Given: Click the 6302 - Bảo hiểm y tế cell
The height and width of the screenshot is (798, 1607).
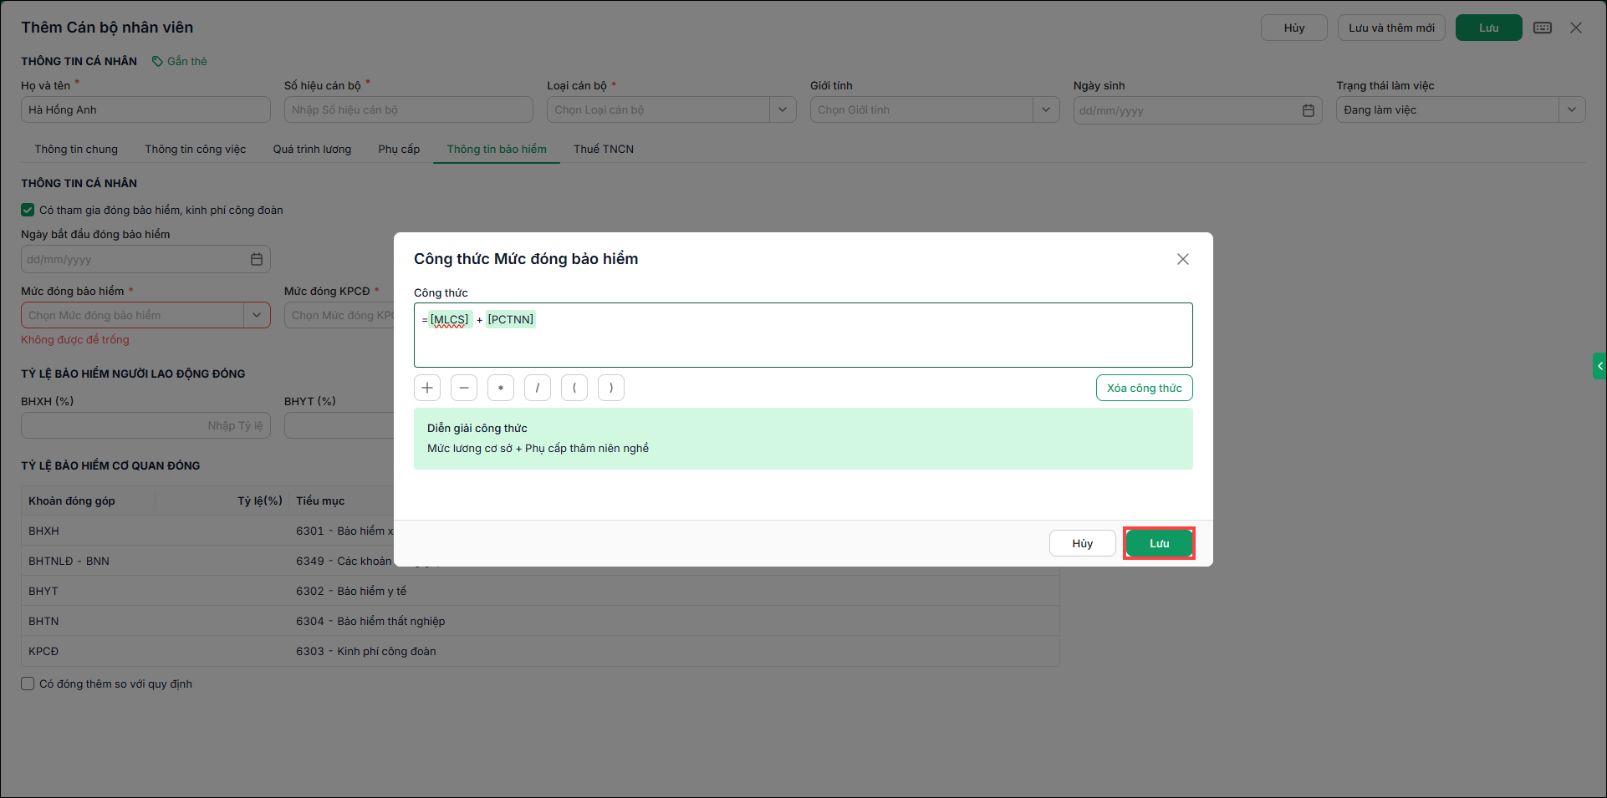Looking at the screenshot, I should pyautogui.click(x=351, y=591).
